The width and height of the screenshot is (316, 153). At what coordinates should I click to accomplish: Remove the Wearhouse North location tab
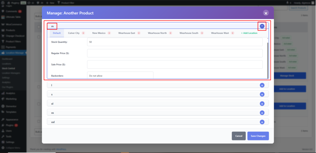pyautogui.click(x=170, y=33)
